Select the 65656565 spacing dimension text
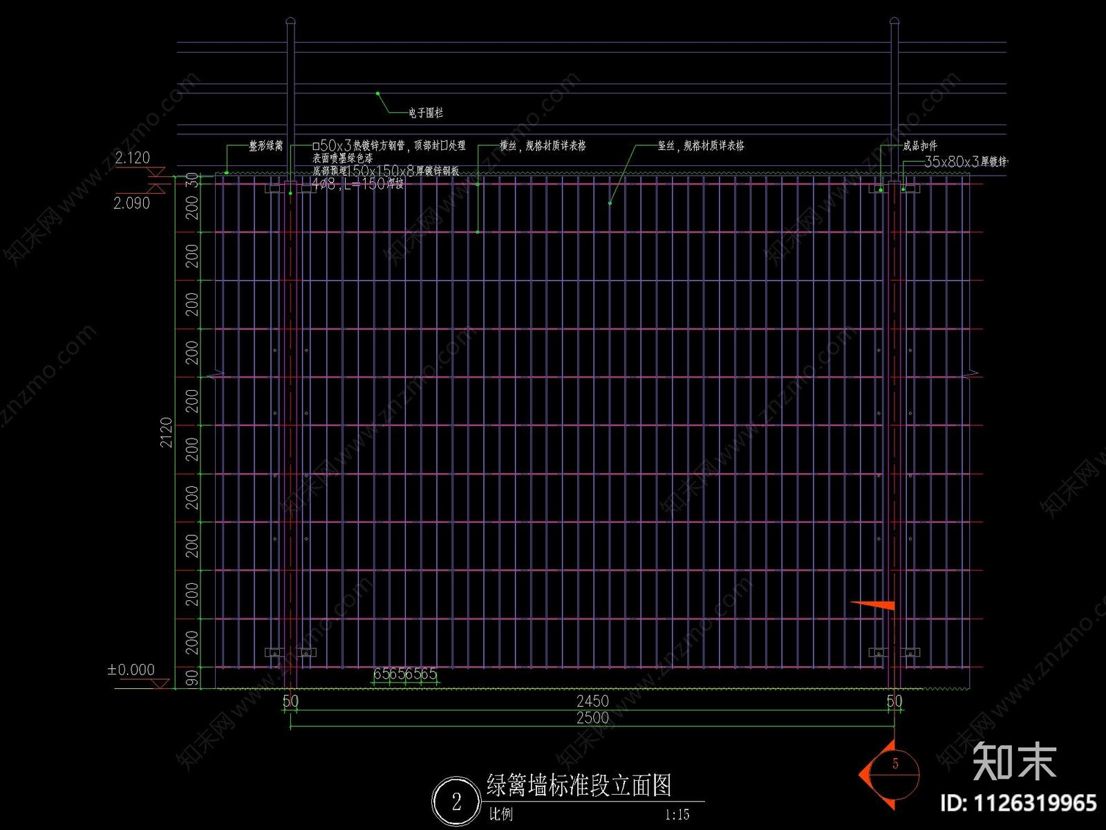The height and width of the screenshot is (830, 1106). pos(405,674)
